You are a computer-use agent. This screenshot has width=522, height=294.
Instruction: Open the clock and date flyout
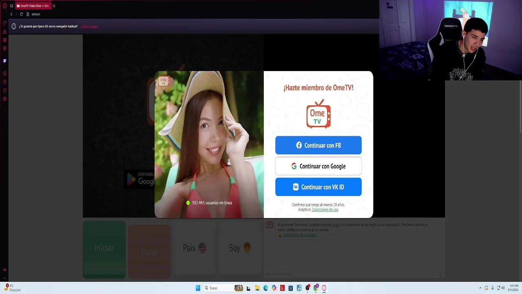coord(514,288)
